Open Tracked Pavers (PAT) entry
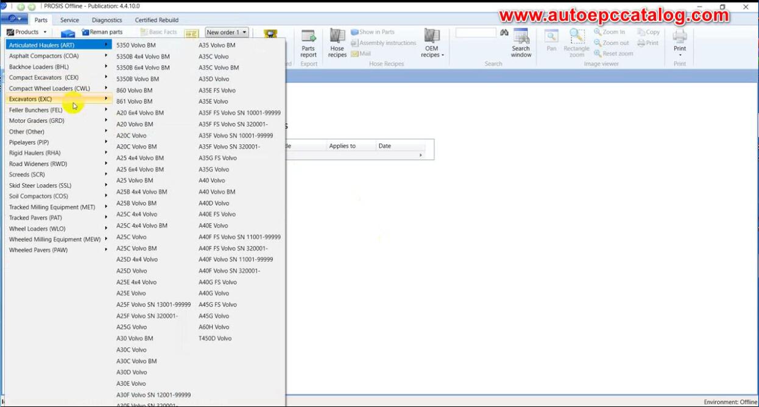The width and height of the screenshot is (759, 407). click(x=58, y=218)
